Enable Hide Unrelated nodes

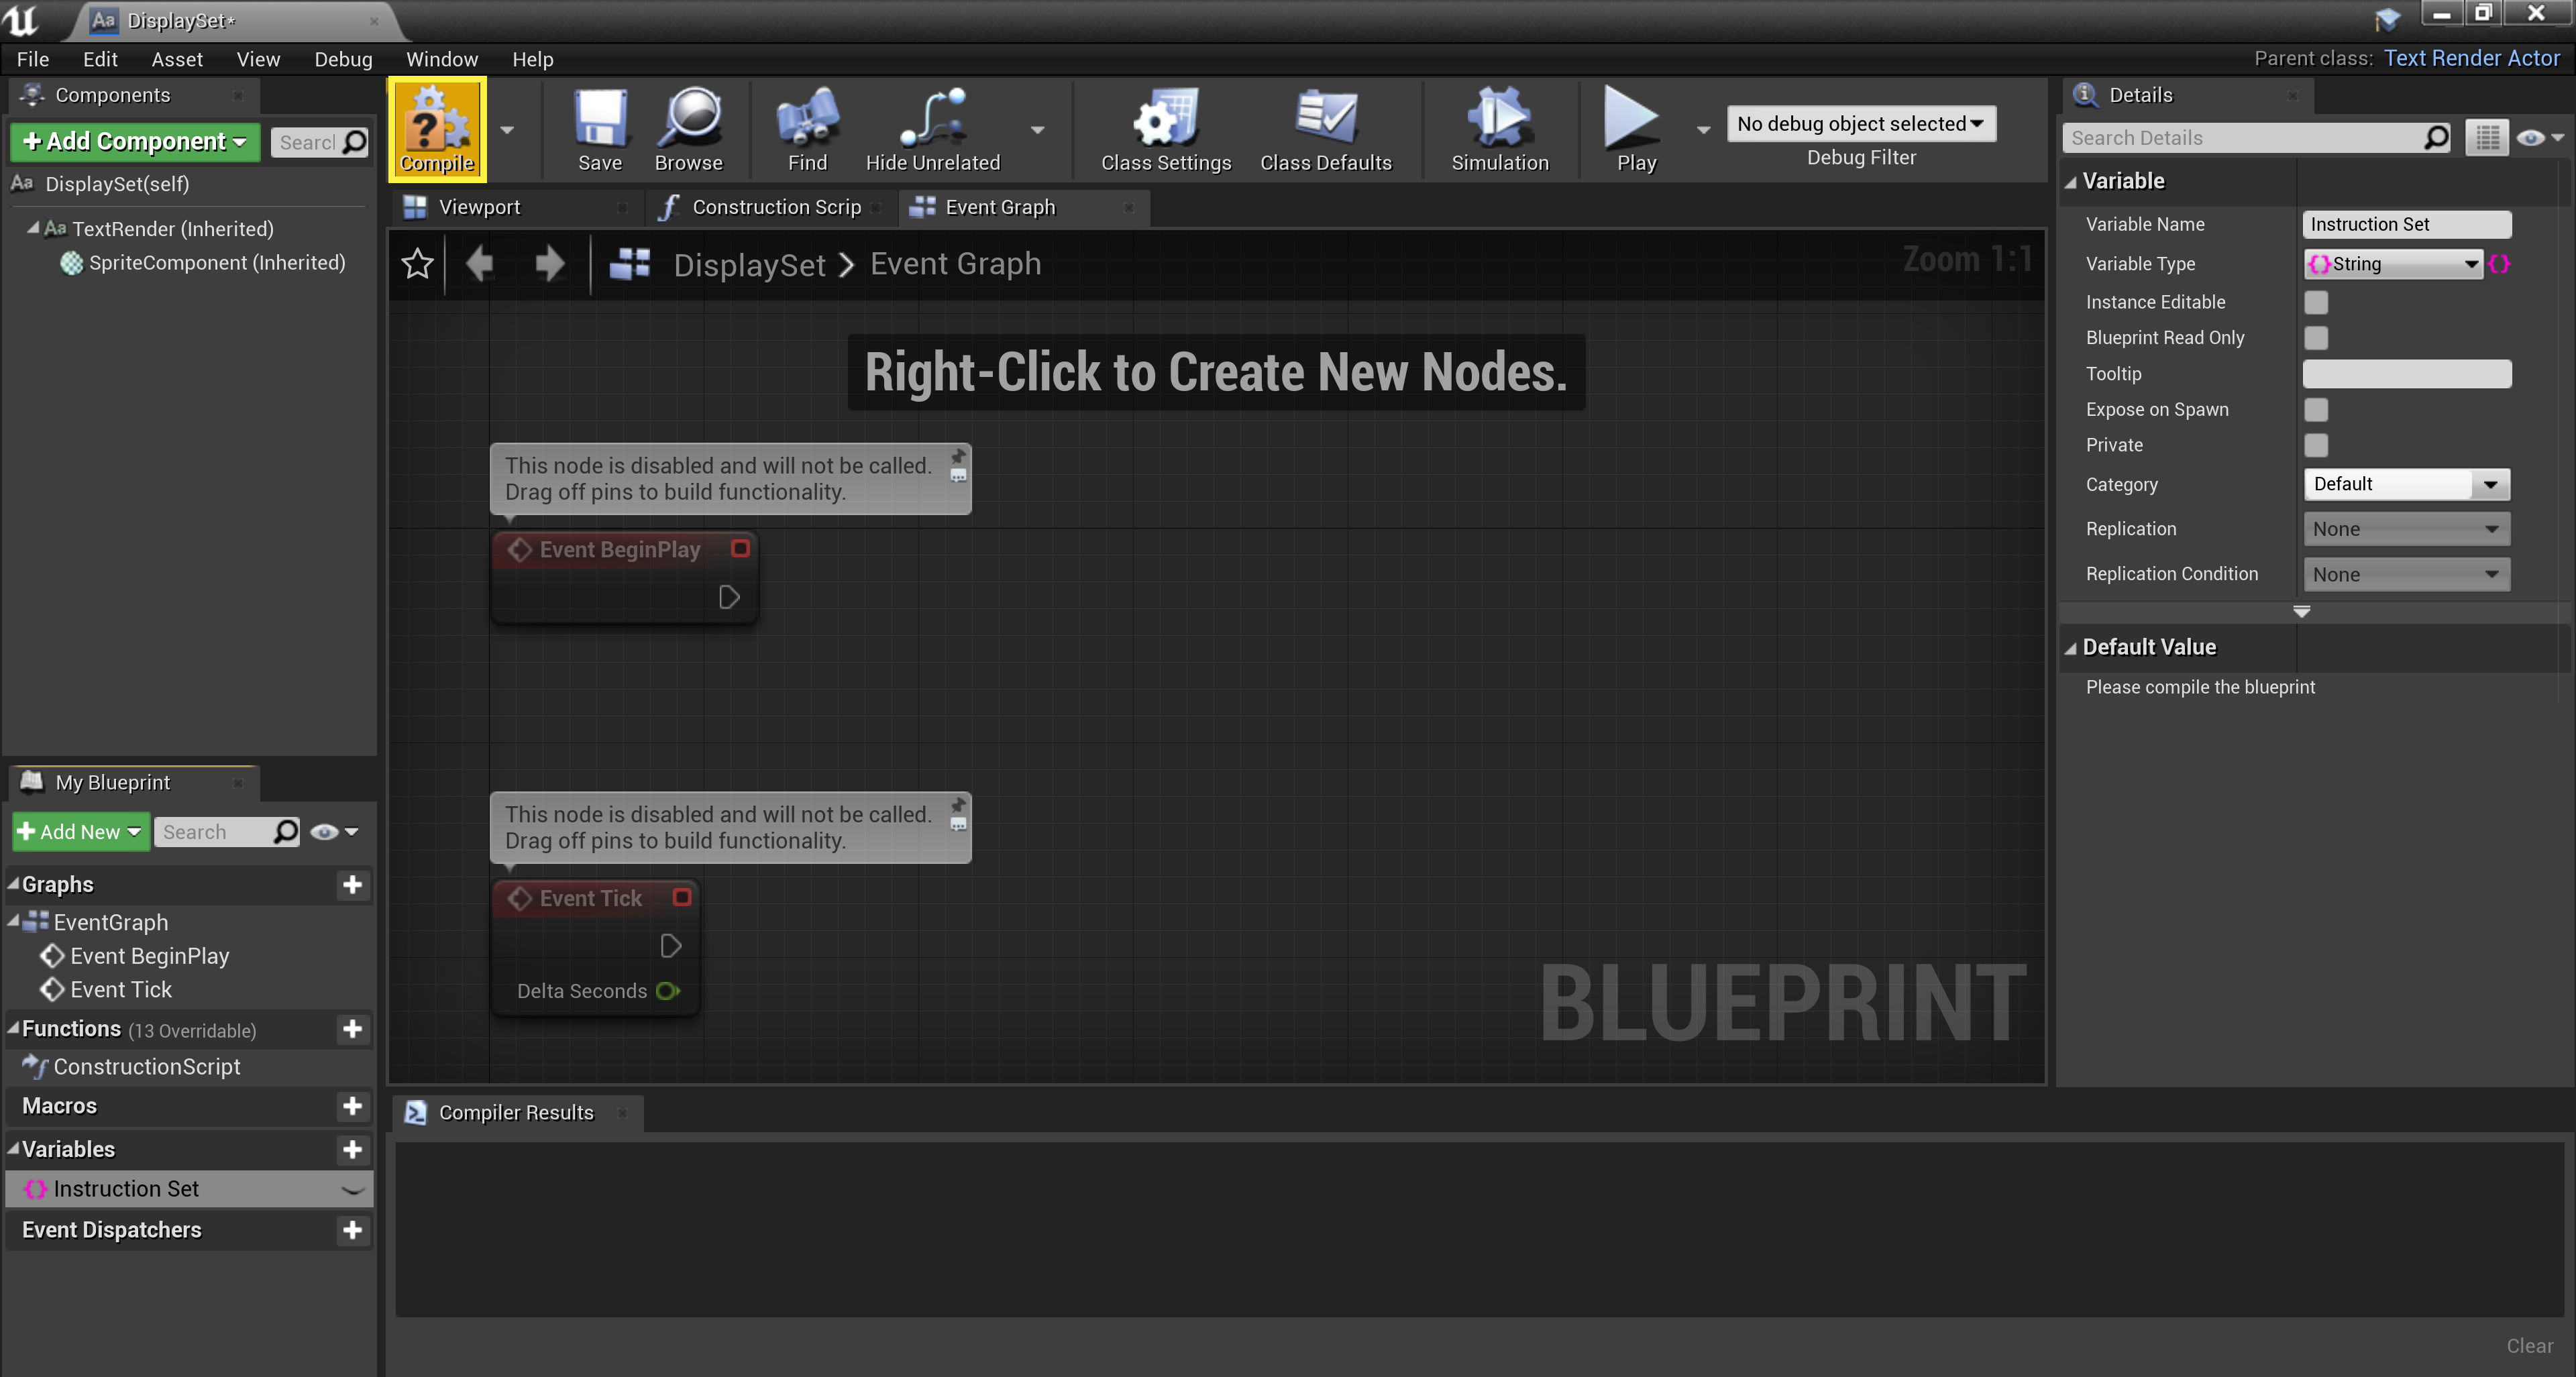point(932,129)
